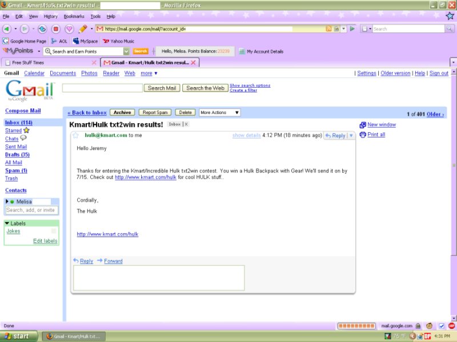Open the MyPoints search box dropdown
The image size is (457, 342).
click(126, 51)
